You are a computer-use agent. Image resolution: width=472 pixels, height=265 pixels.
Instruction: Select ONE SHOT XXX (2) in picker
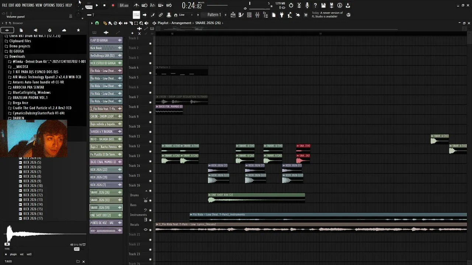coord(106,215)
